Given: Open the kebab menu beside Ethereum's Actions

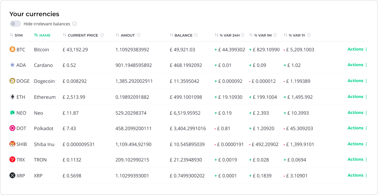Looking at the screenshot, I should (366, 97).
